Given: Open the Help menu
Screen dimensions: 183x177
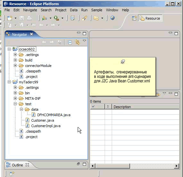Looking at the screenshot, I should tap(125, 10).
